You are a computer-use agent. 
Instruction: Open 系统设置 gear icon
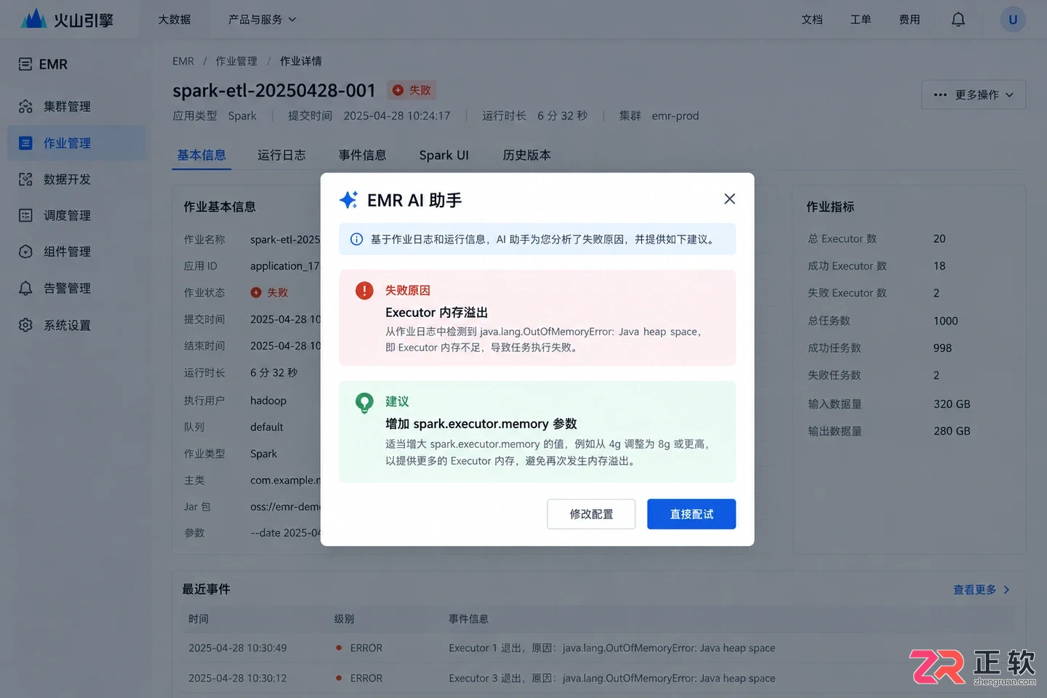coord(25,325)
